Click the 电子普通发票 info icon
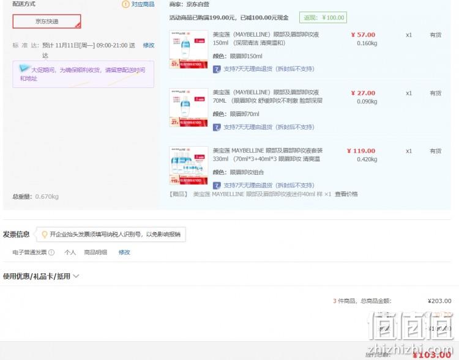The height and width of the screenshot is (360, 459). coord(51,252)
